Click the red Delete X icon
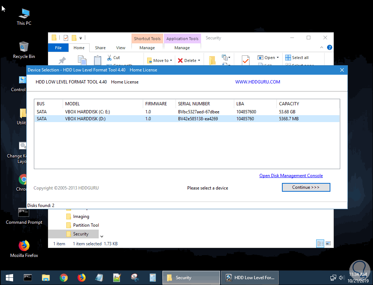This screenshot has width=373, height=285. click(180, 60)
